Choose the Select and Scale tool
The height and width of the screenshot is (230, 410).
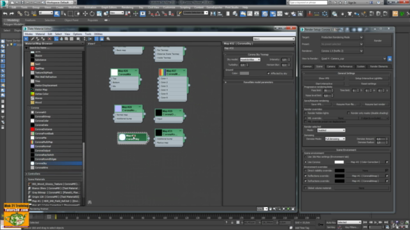coord(99,13)
